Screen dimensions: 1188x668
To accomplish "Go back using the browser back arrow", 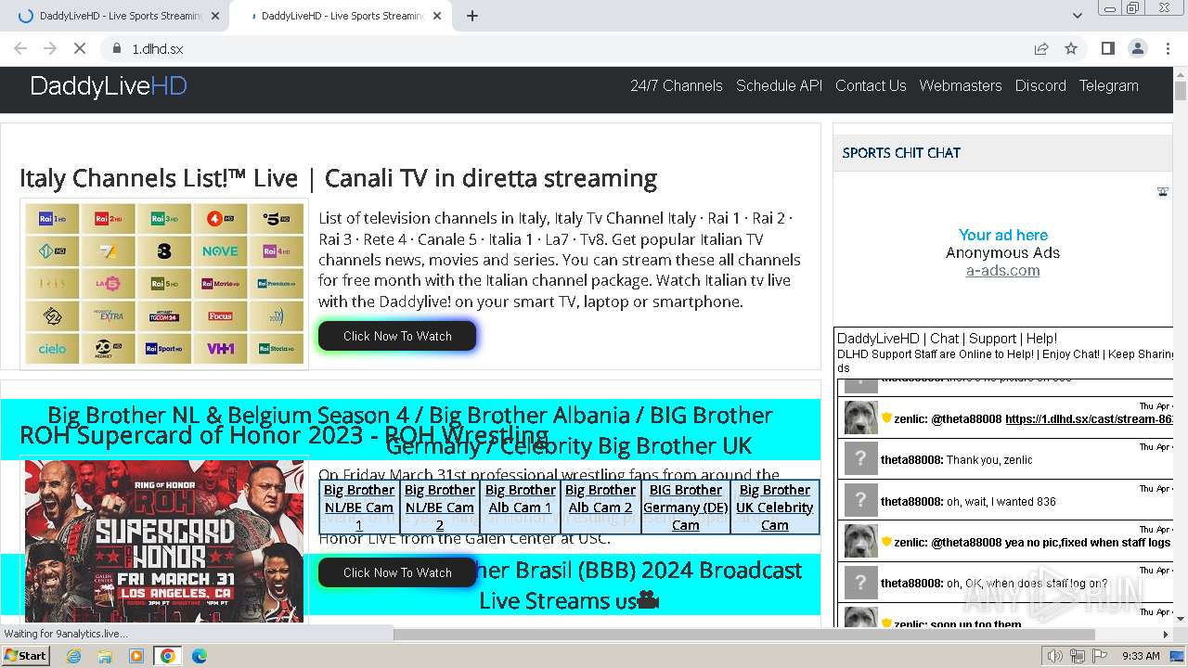I will (20, 48).
